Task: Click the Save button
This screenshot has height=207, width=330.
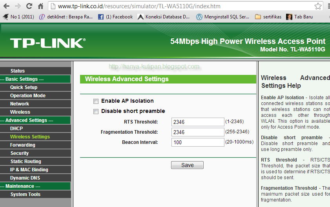Action: [187, 165]
